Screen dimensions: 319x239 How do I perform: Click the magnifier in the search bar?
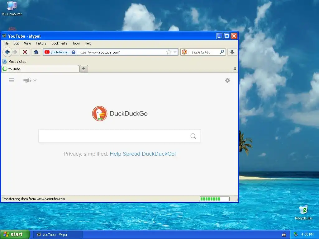tap(222, 52)
